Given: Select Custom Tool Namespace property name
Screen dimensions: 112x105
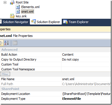Looking at the screenshot, I should (18, 69).
